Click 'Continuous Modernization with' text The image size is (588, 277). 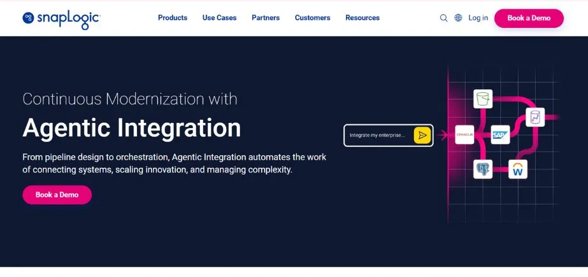tap(130, 99)
